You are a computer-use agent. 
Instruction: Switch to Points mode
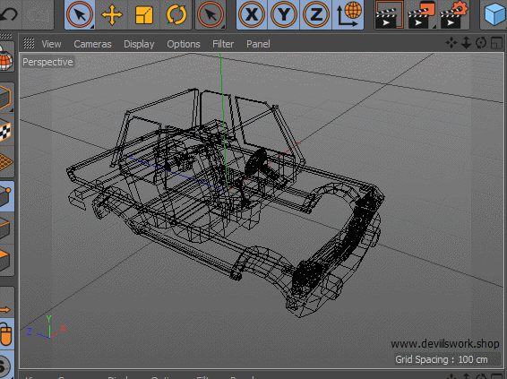(6, 196)
